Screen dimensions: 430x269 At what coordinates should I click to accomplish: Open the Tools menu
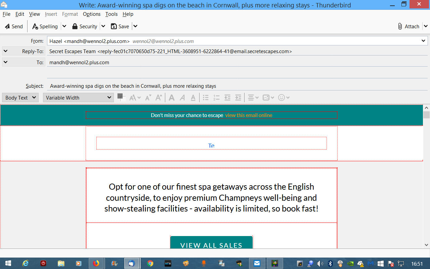tap(112, 14)
